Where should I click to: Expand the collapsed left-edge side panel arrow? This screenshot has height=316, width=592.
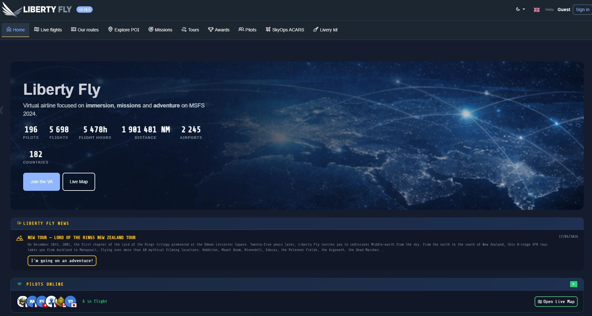(x=2, y=110)
